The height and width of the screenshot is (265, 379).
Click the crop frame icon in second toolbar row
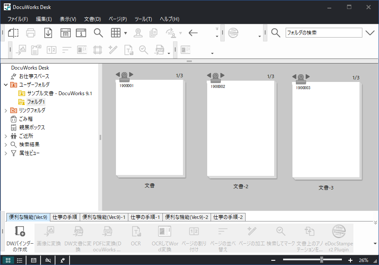pos(97,50)
